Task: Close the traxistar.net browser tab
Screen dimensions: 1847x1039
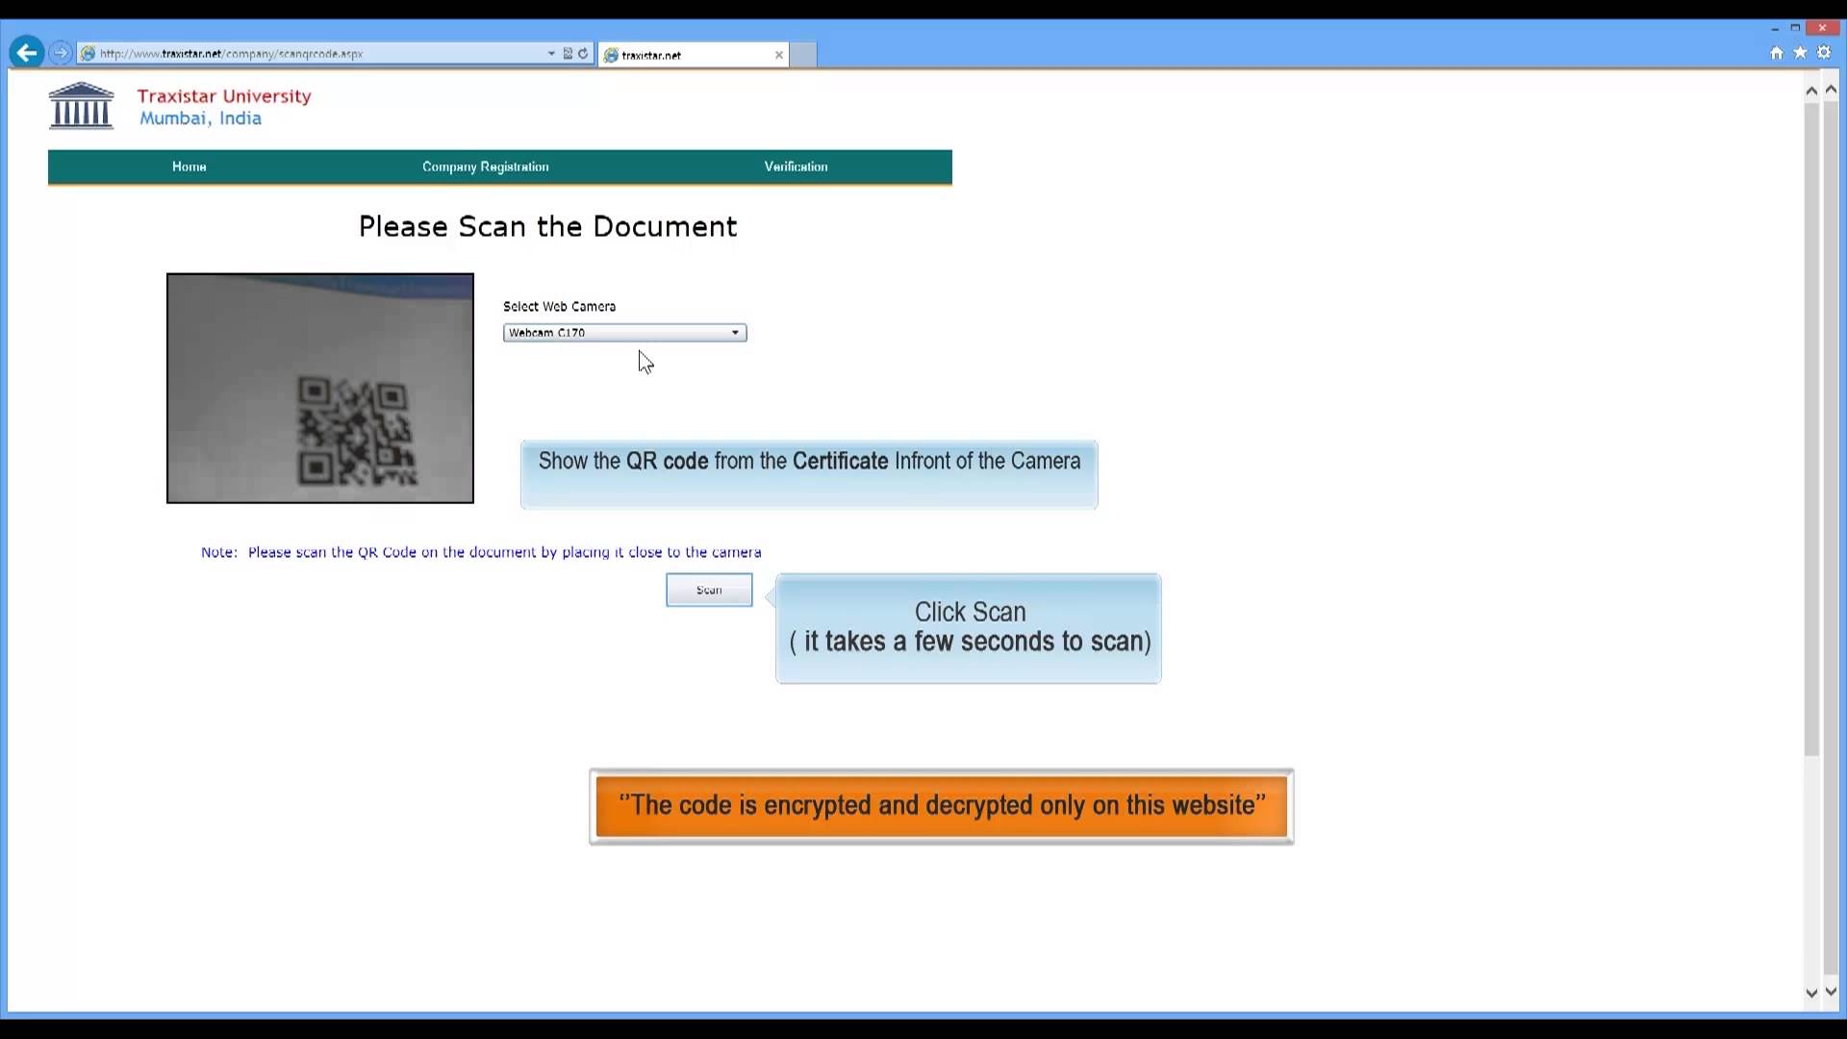Action: pos(779,55)
